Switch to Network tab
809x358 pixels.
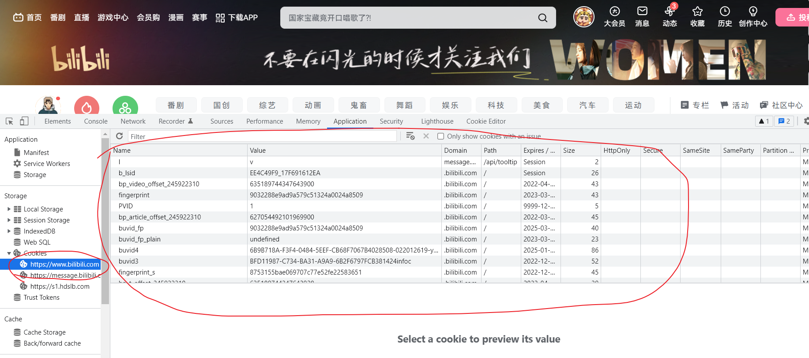[133, 121]
